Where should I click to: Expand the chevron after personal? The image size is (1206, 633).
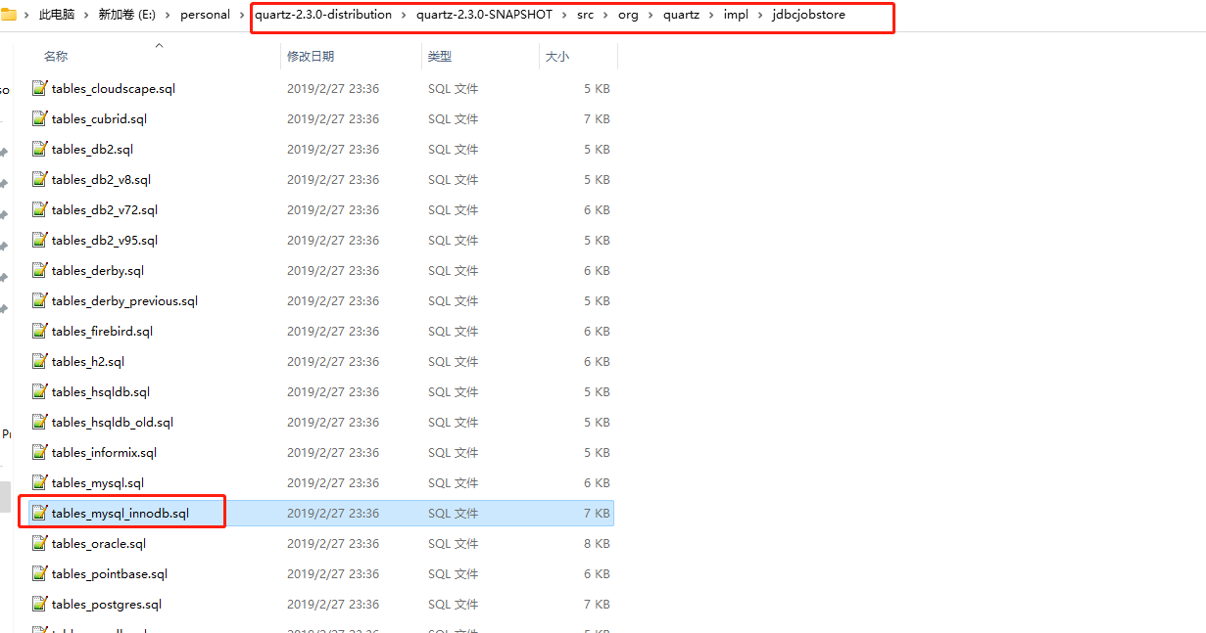point(242,15)
